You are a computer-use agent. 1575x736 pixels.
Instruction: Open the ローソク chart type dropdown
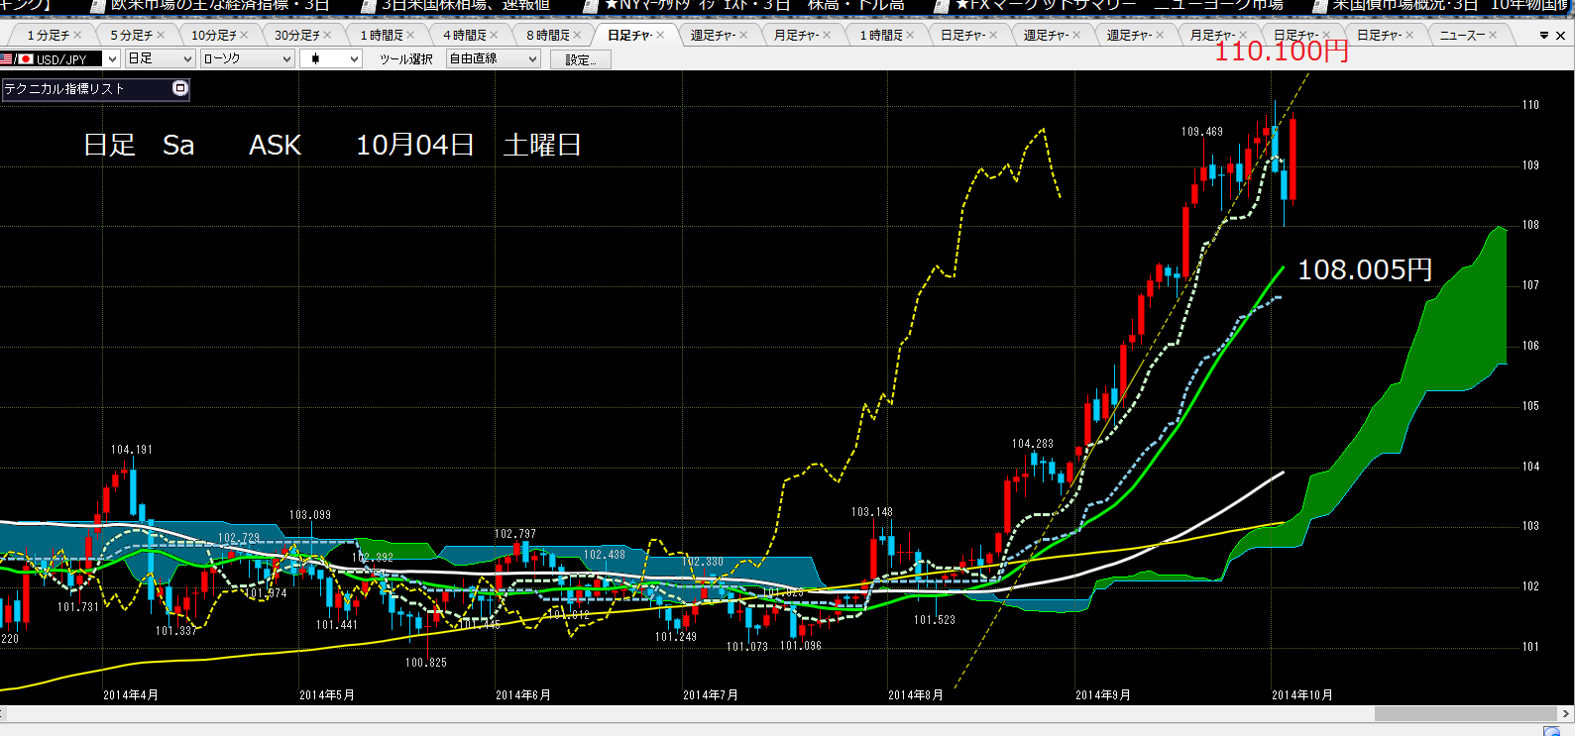click(x=247, y=59)
